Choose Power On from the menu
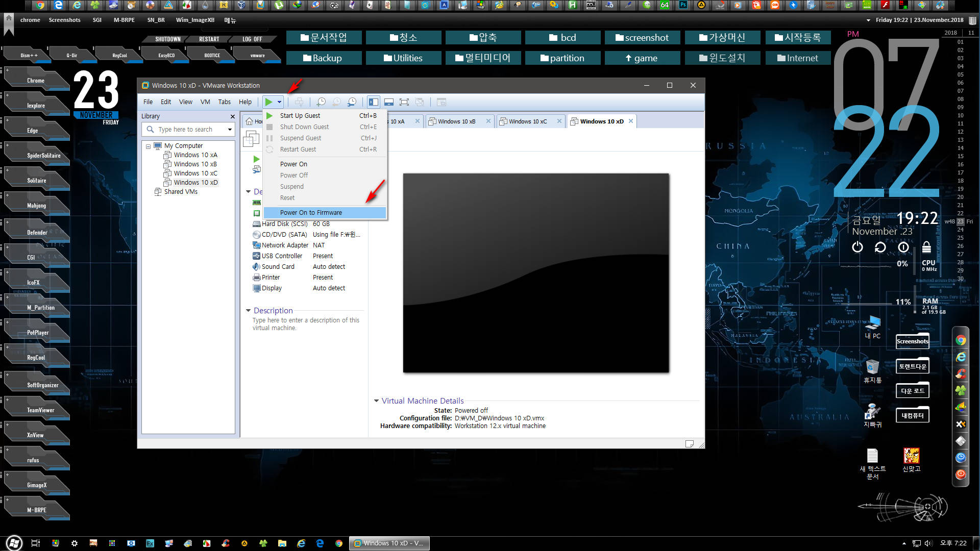This screenshot has width=980, height=551. tap(325, 164)
